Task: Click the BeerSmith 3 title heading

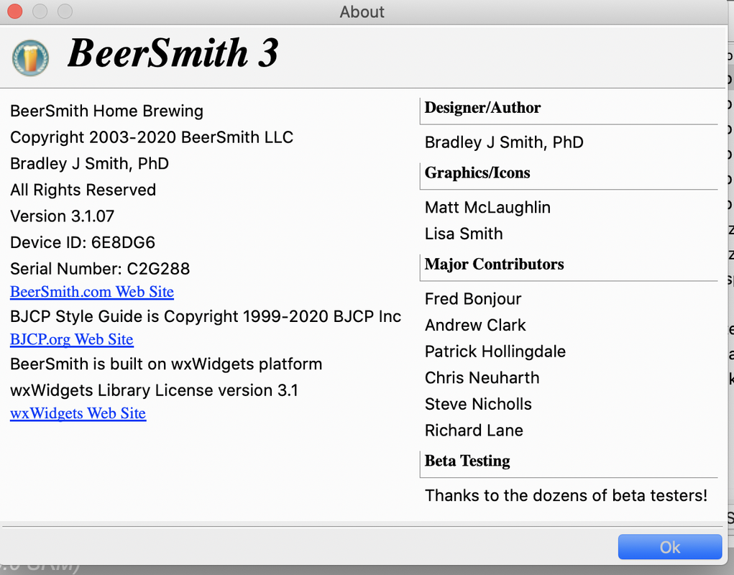Action: tap(173, 53)
